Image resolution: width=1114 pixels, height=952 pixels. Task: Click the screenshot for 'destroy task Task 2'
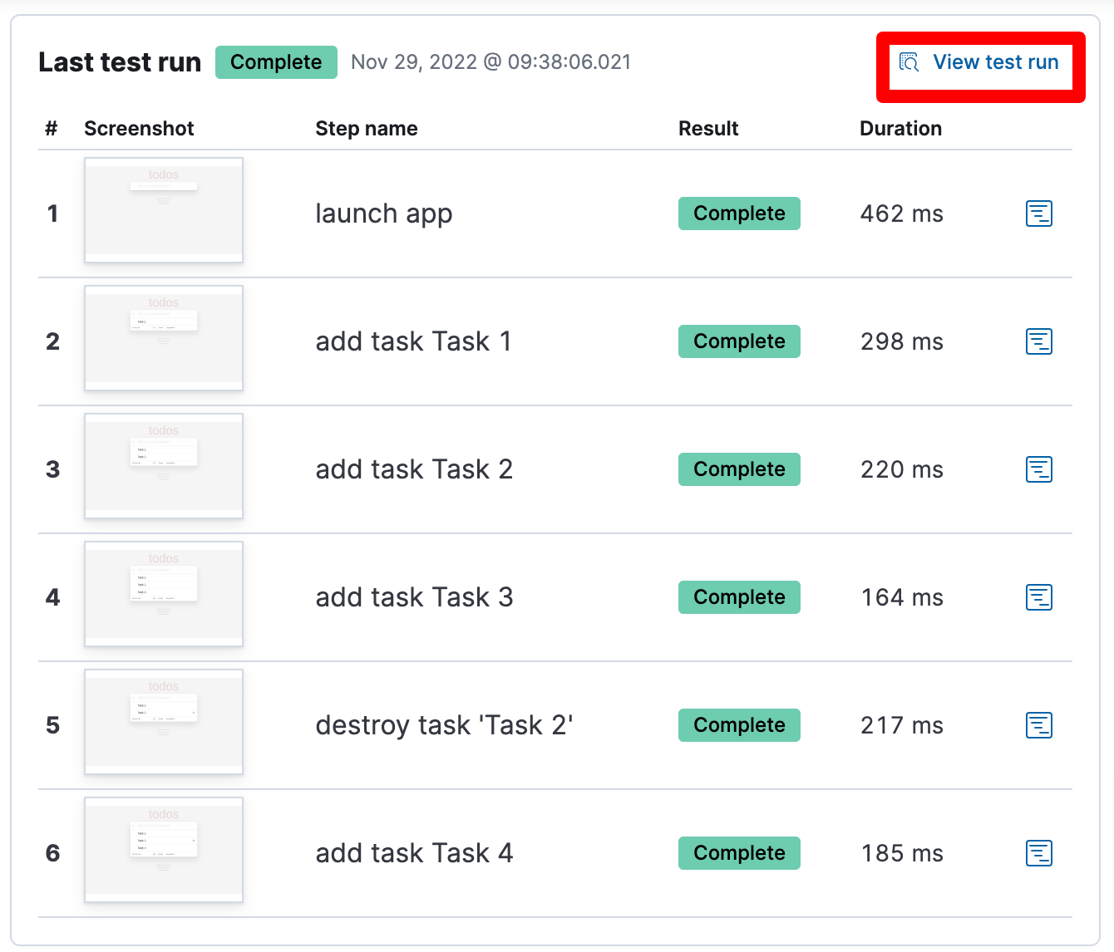point(163,723)
